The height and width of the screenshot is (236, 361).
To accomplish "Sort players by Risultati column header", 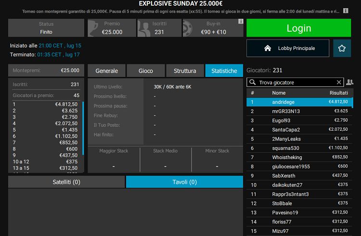I will 338,93.
